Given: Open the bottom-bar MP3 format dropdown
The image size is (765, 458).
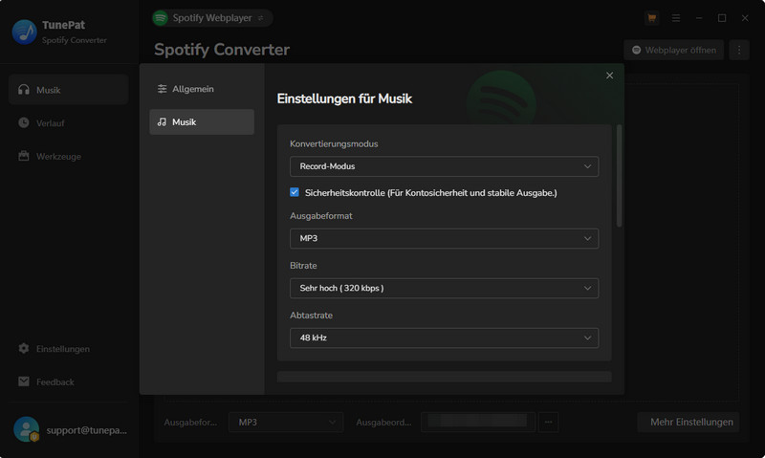Looking at the screenshot, I should pos(286,423).
